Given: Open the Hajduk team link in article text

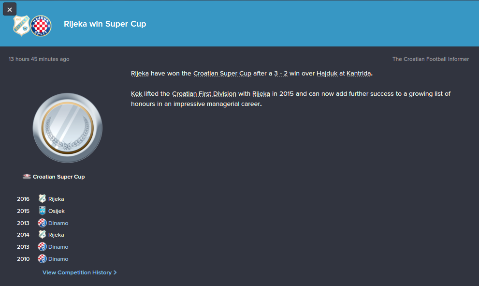Looking at the screenshot, I should point(327,74).
